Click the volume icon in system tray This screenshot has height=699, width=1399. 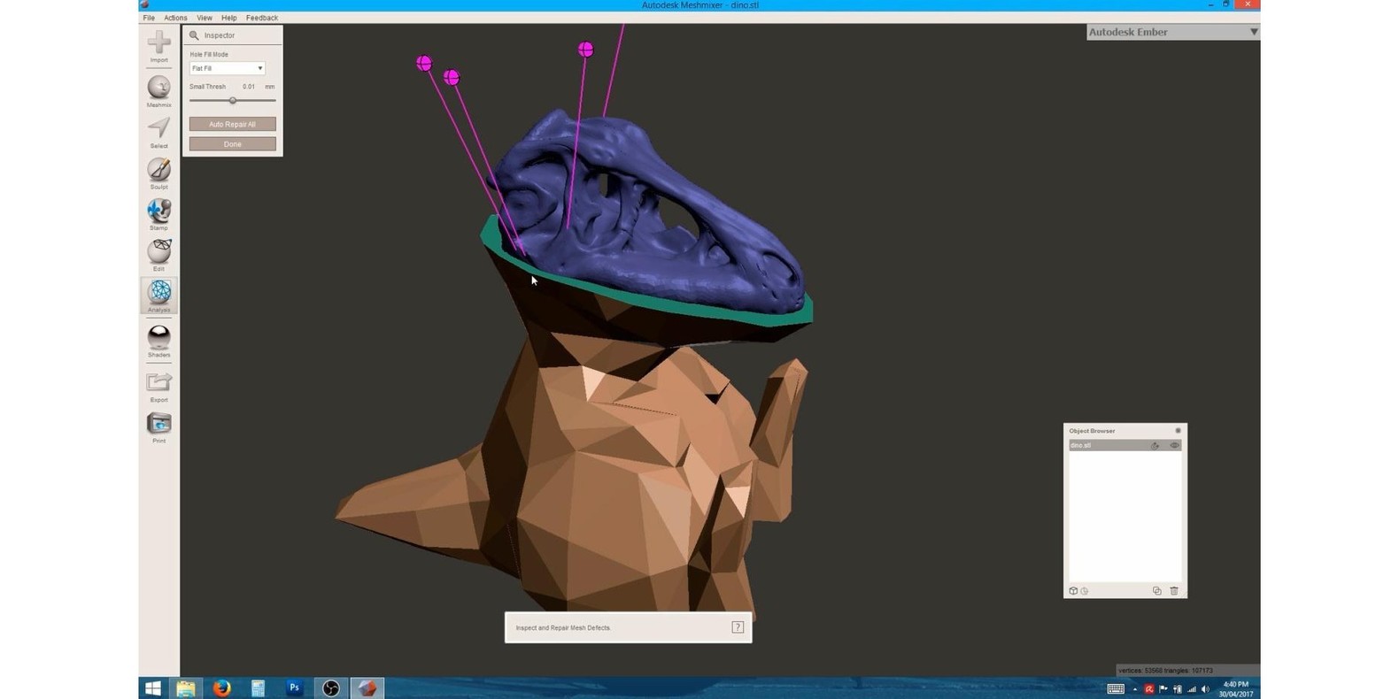pyautogui.click(x=1205, y=689)
